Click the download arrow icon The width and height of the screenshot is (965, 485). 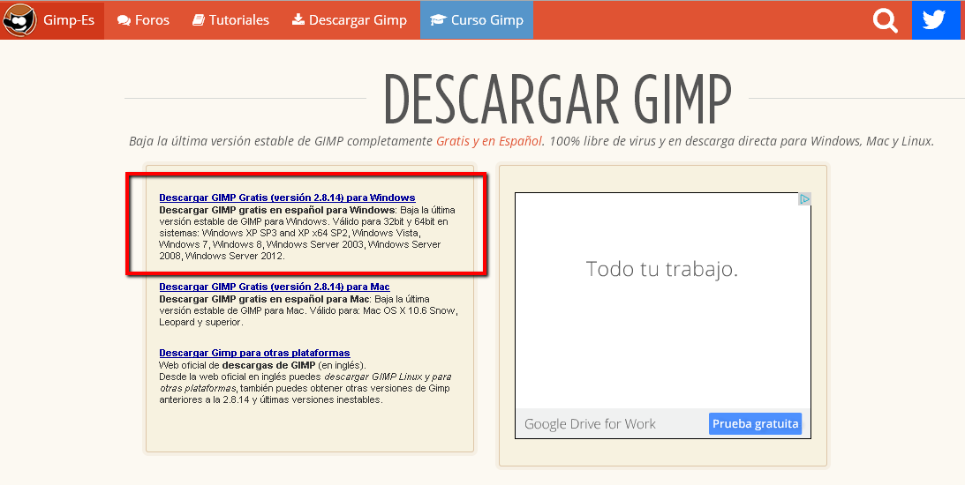coord(298,19)
